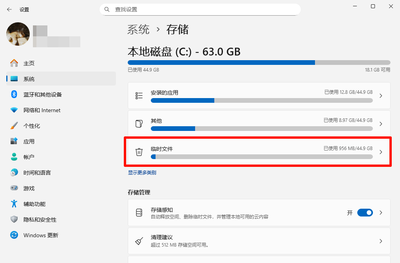Open 存储感知 details with chevron arrow

381,213
